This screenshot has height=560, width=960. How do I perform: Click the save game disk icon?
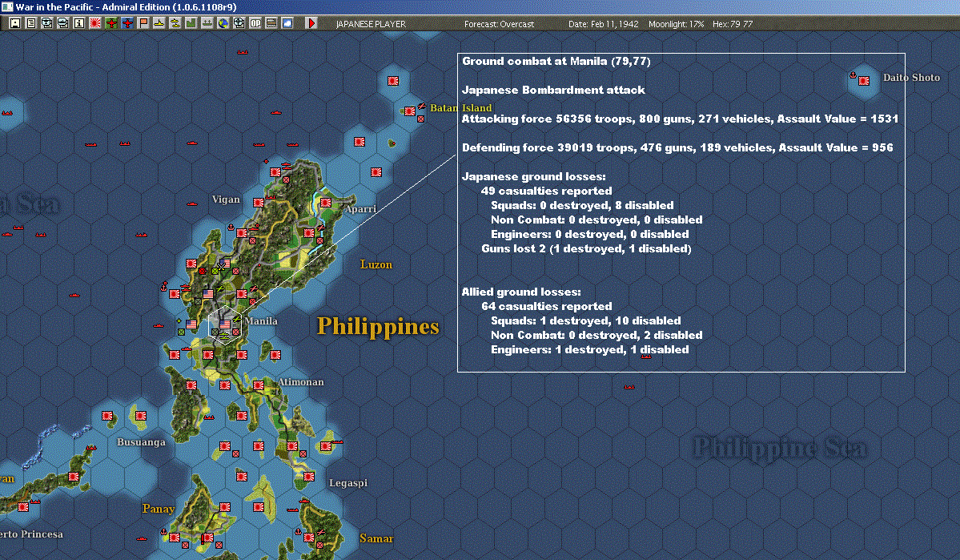pyautogui.click(x=15, y=23)
